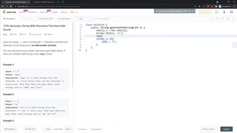Collapse the line 1 code fold arrow

(82, 25)
